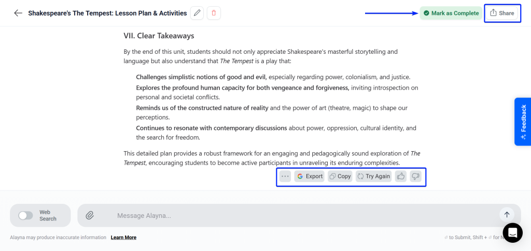Viewport: 531px width, 251px height.
Task: Click the VII. Clear Takeaways heading
Action: tap(159, 36)
